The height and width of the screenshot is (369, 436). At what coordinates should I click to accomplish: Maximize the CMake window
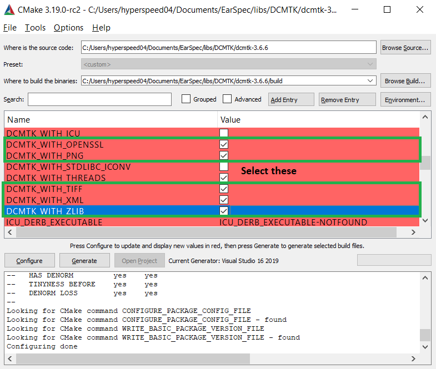[x=387, y=10]
